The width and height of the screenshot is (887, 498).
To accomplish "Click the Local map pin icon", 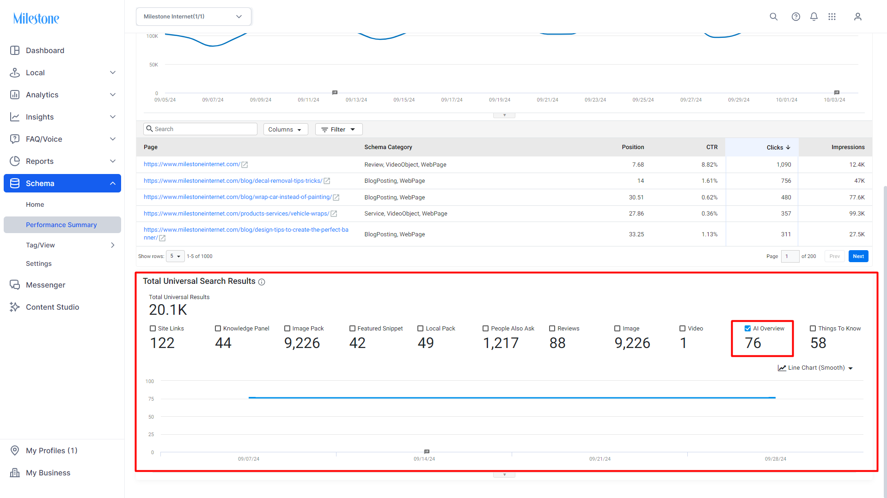I will coord(15,72).
